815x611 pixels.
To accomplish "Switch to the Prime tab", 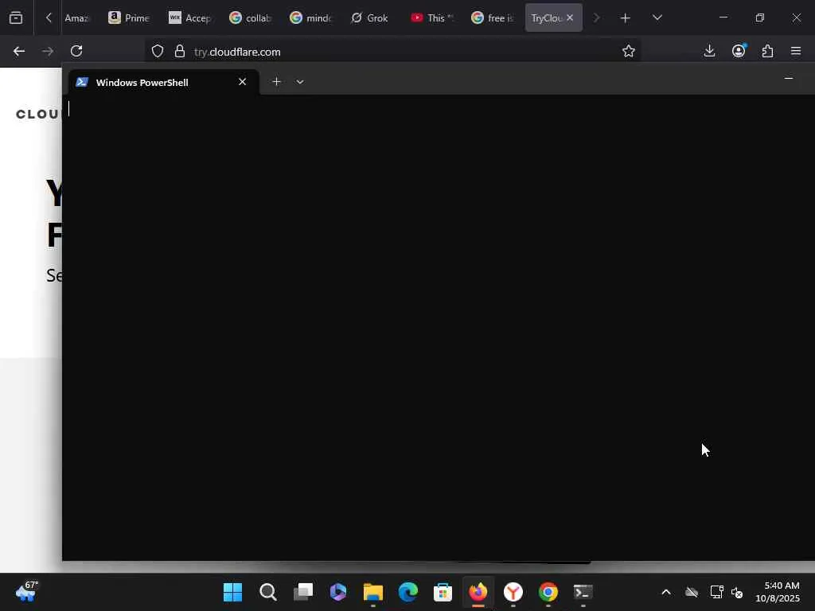I will pyautogui.click(x=128, y=18).
